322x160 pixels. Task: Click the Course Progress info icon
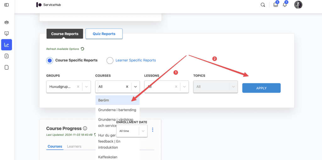click(85, 128)
